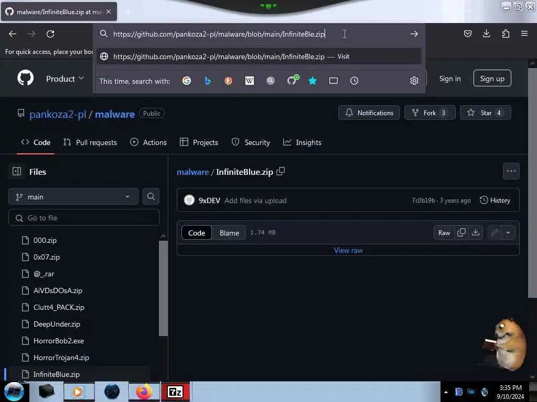The height and width of the screenshot is (402, 537).
Task: Click the View raw link
Action: pos(348,250)
